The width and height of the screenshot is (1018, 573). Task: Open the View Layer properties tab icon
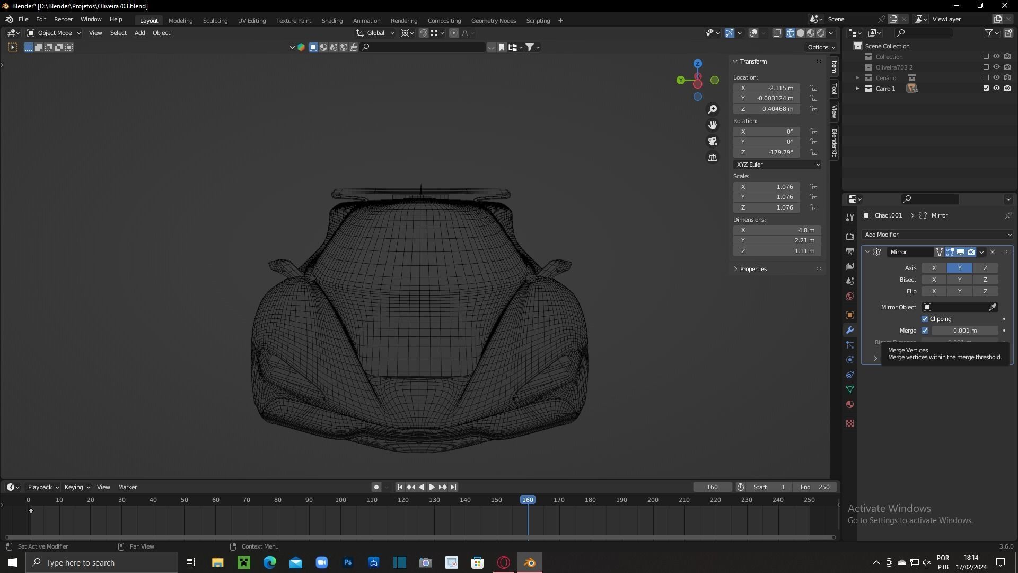[x=850, y=266]
